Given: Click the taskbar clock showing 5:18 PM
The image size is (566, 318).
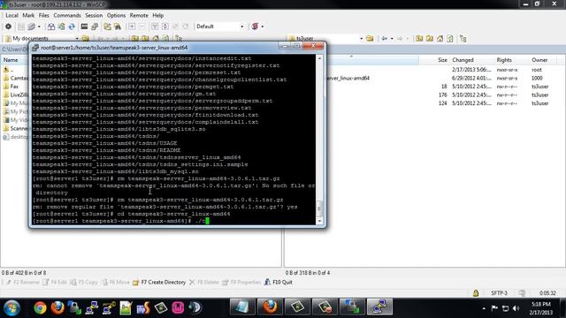Looking at the screenshot, I should point(540,308).
